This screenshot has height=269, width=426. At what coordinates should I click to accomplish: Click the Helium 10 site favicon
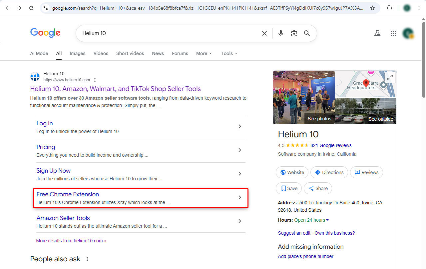[35, 77]
